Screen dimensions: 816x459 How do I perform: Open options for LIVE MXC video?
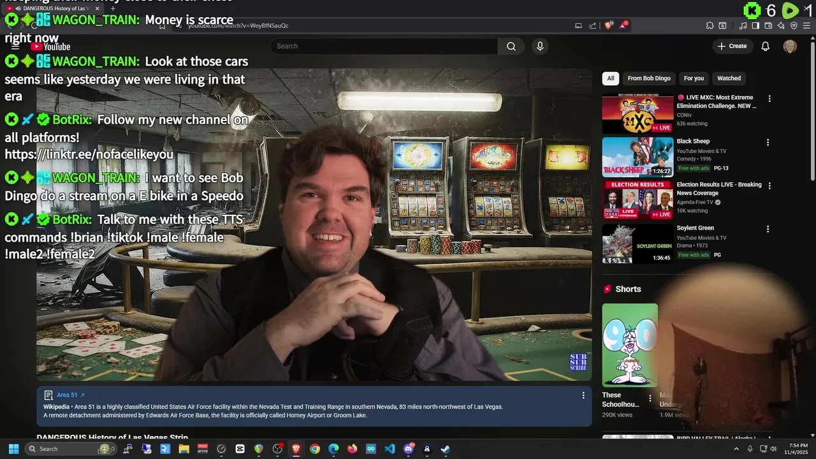(769, 99)
